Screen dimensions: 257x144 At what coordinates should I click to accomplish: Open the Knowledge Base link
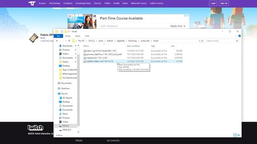(83, 3)
